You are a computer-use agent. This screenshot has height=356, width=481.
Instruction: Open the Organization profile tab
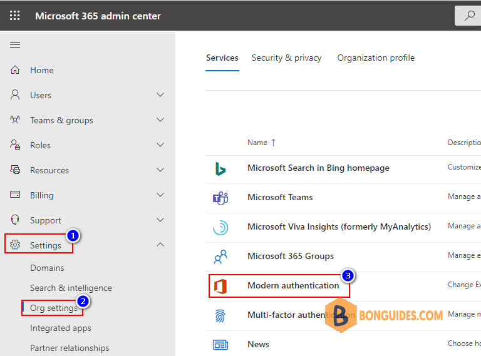[376, 58]
